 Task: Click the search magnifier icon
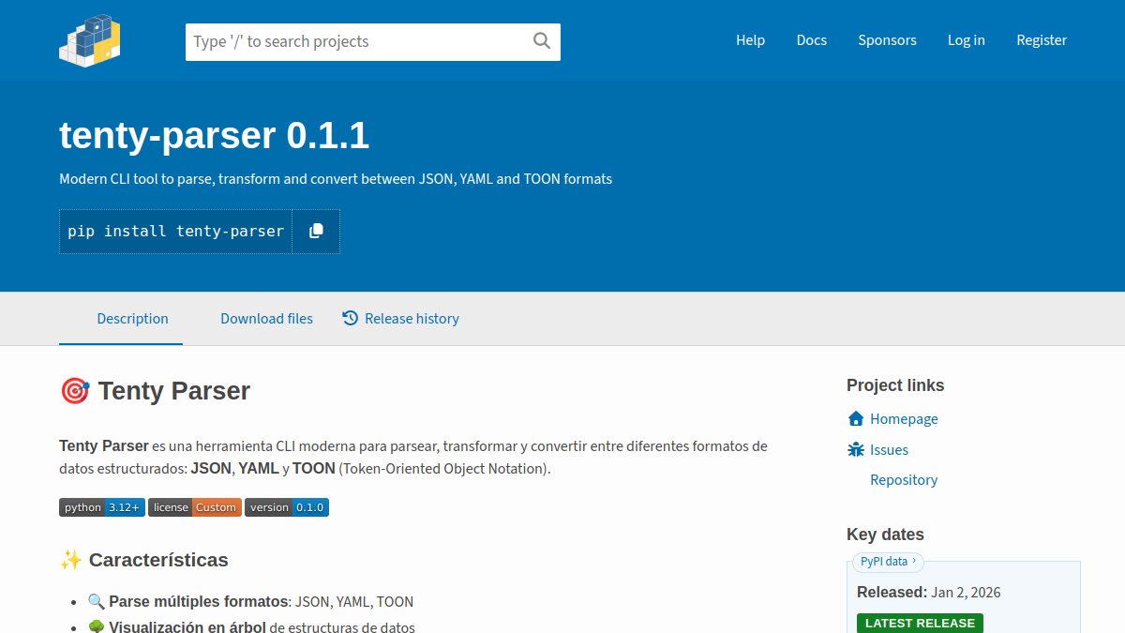coord(542,40)
